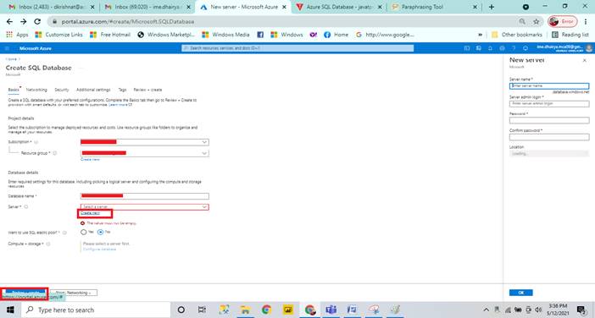Click the browser back arrow

(9, 22)
